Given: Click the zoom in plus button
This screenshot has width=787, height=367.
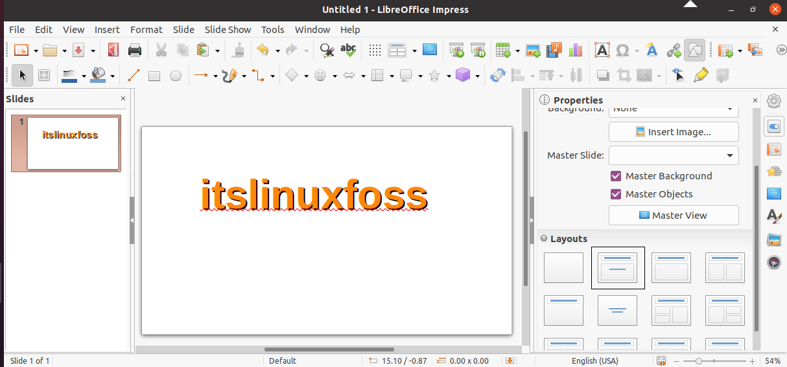Looking at the screenshot, I should 752,361.
